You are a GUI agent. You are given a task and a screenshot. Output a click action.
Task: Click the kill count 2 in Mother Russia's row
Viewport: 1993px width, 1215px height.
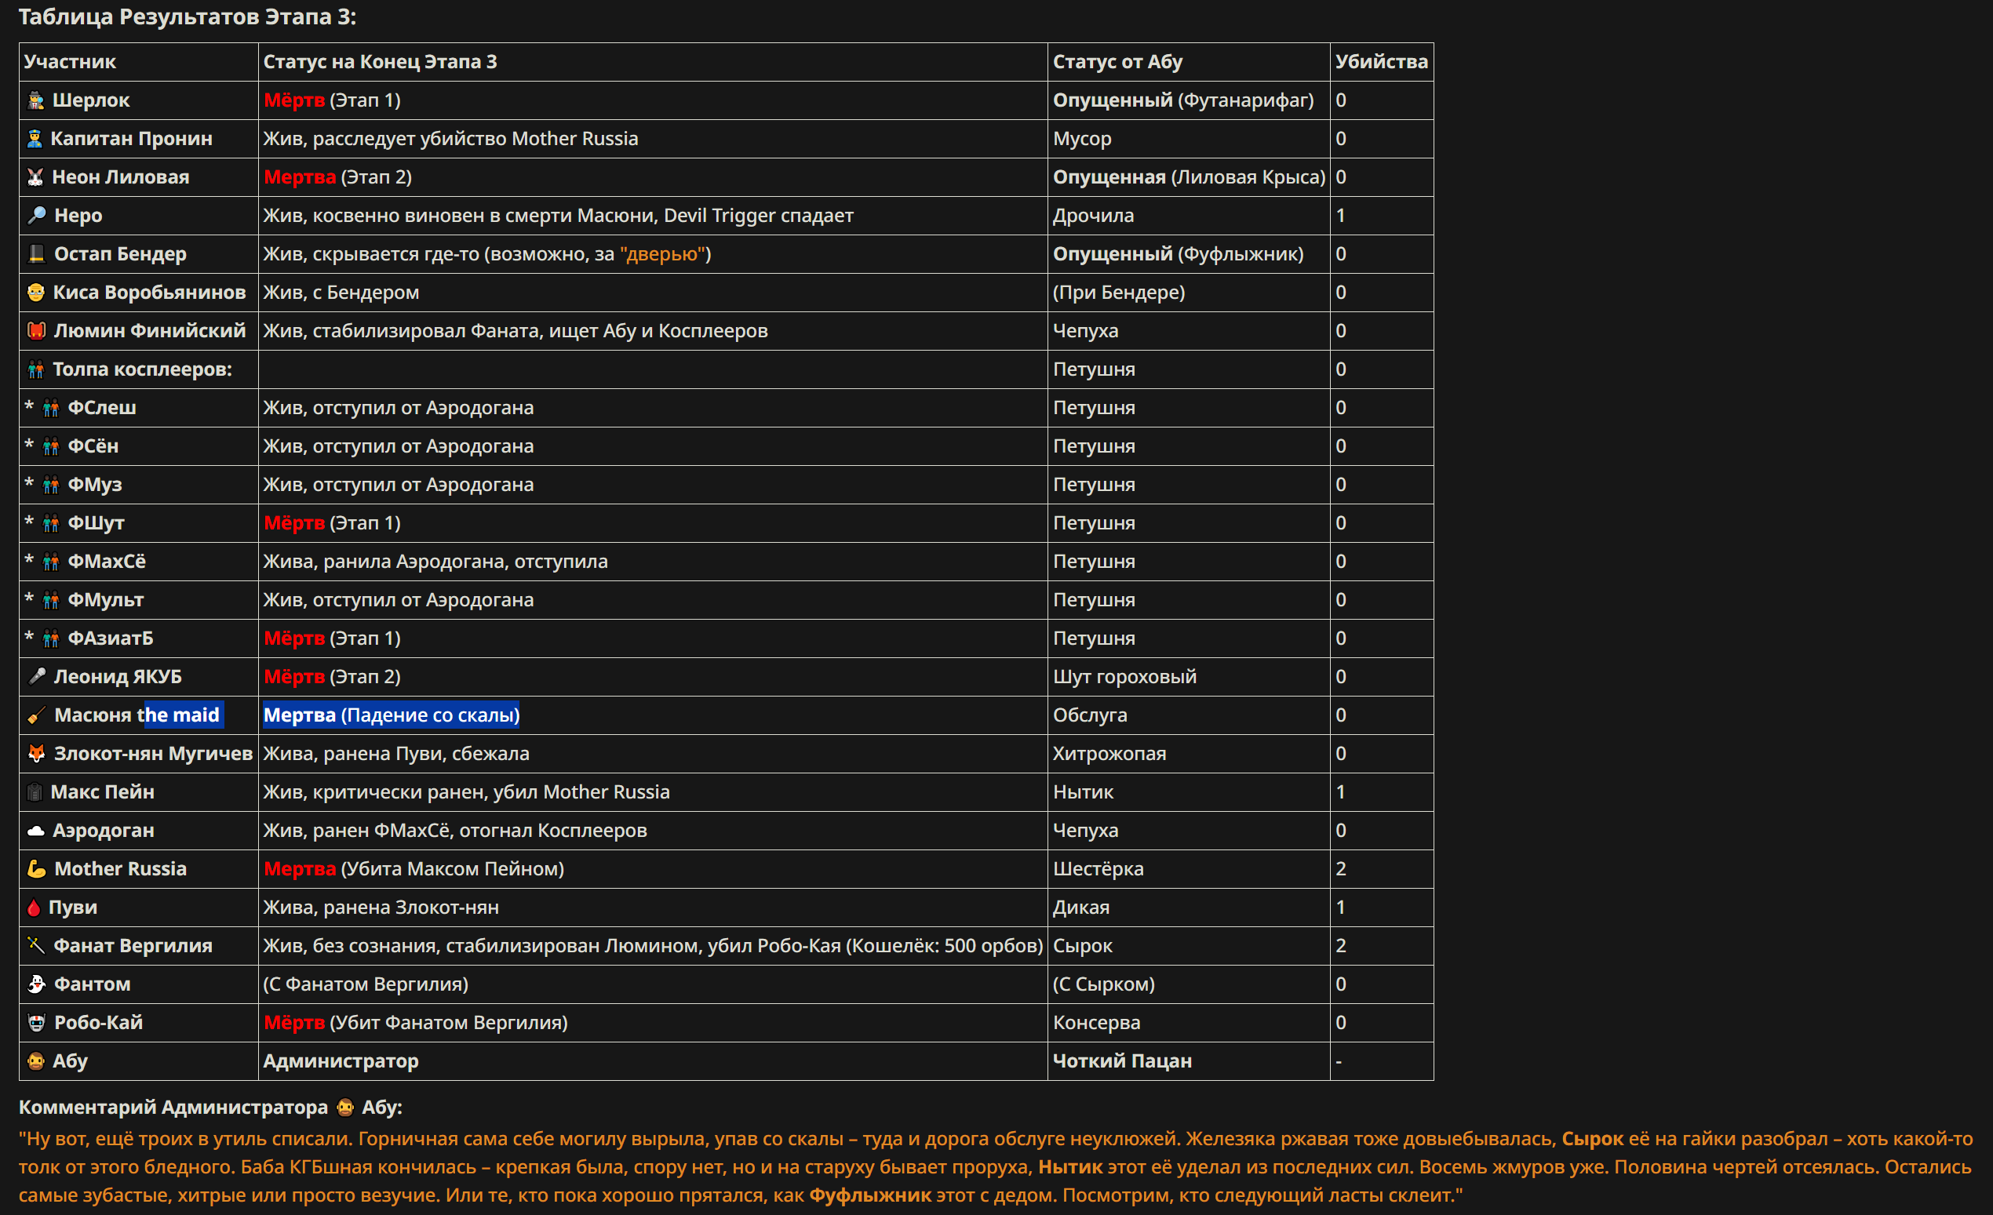point(1341,869)
